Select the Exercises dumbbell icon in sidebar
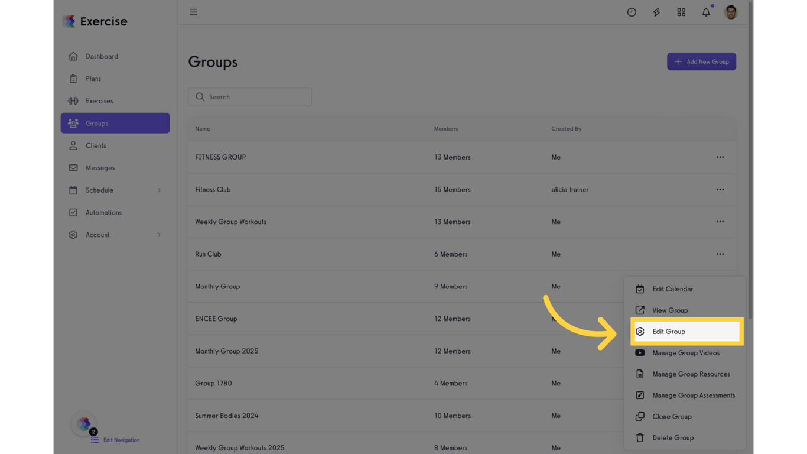Screen dimensions: 807x454 coord(73,100)
